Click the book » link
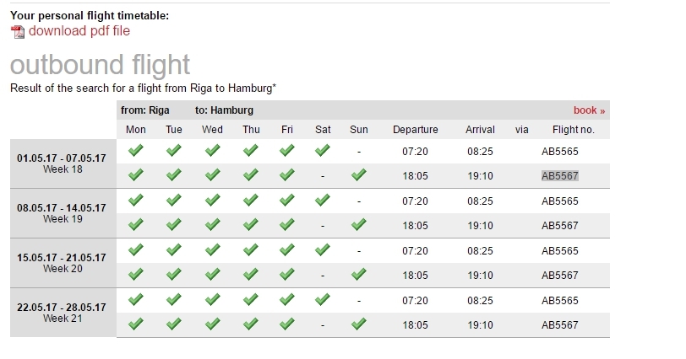 pyautogui.click(x=589, y=110)
